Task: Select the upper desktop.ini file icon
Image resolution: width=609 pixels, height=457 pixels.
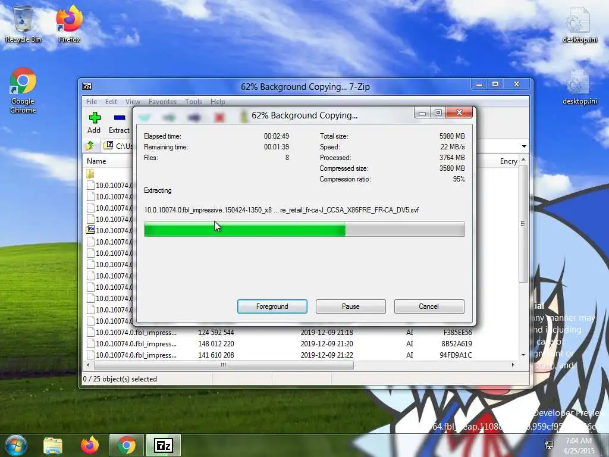Action: [579, 24]
